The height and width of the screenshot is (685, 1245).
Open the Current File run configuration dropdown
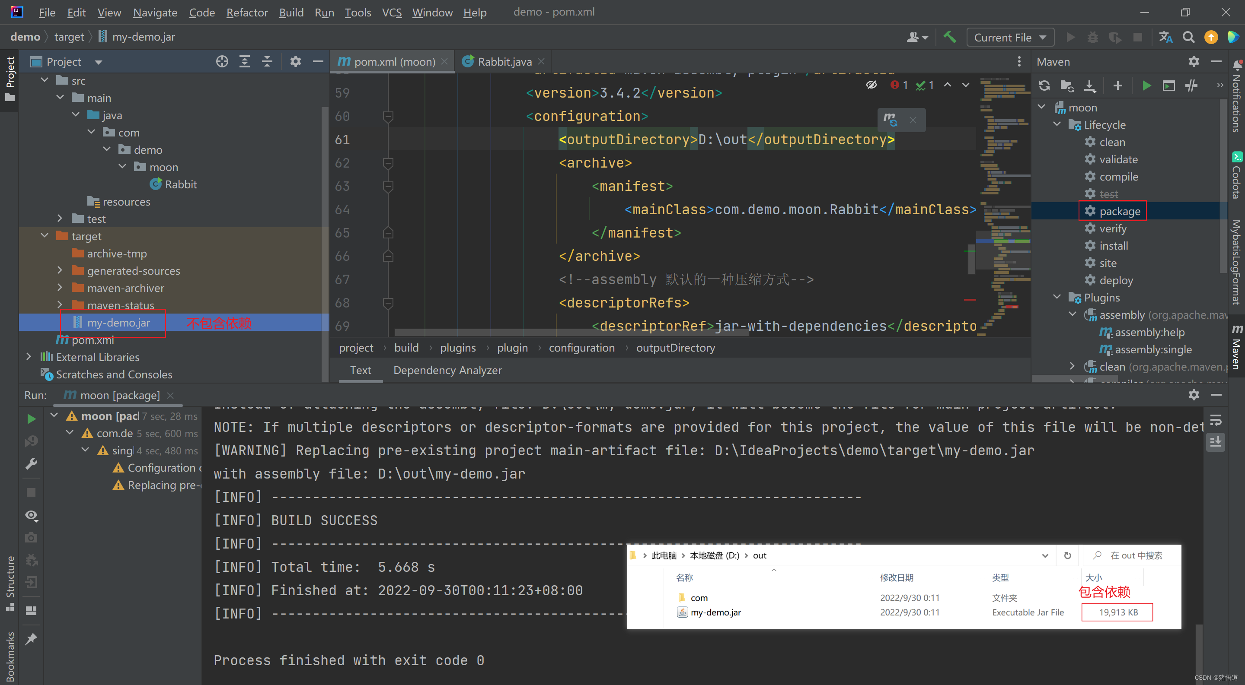[1010, 37]
